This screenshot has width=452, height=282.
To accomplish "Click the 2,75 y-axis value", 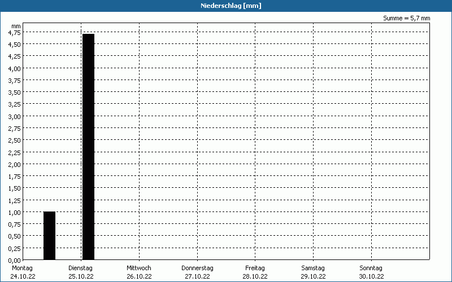I will [x=15, y=129].
